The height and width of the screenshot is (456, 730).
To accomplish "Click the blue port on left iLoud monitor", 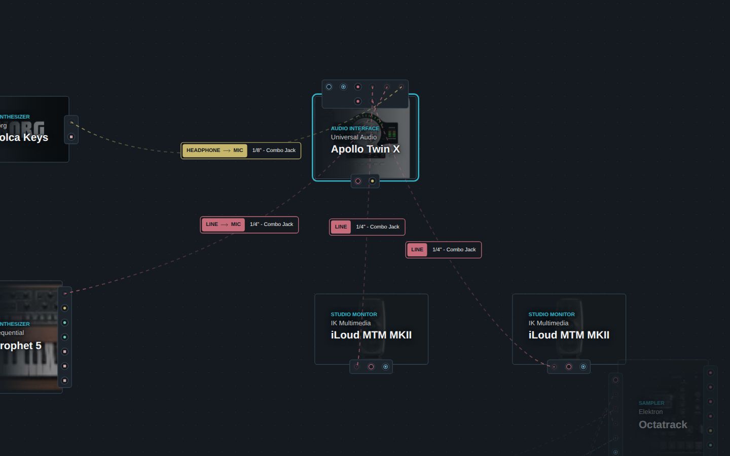I will [386, 367].
